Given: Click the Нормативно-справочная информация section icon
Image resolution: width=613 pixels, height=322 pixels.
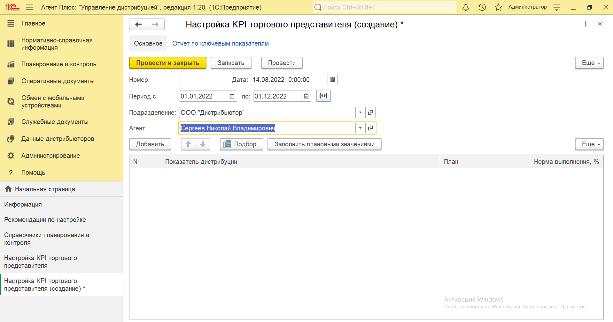Looking at the screenshot, I should click(x=11, y=44).
